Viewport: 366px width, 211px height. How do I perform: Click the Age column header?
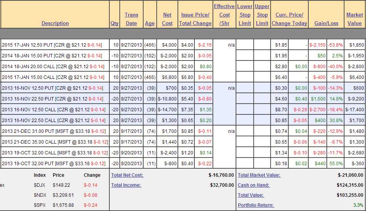(x=150, y=23)
